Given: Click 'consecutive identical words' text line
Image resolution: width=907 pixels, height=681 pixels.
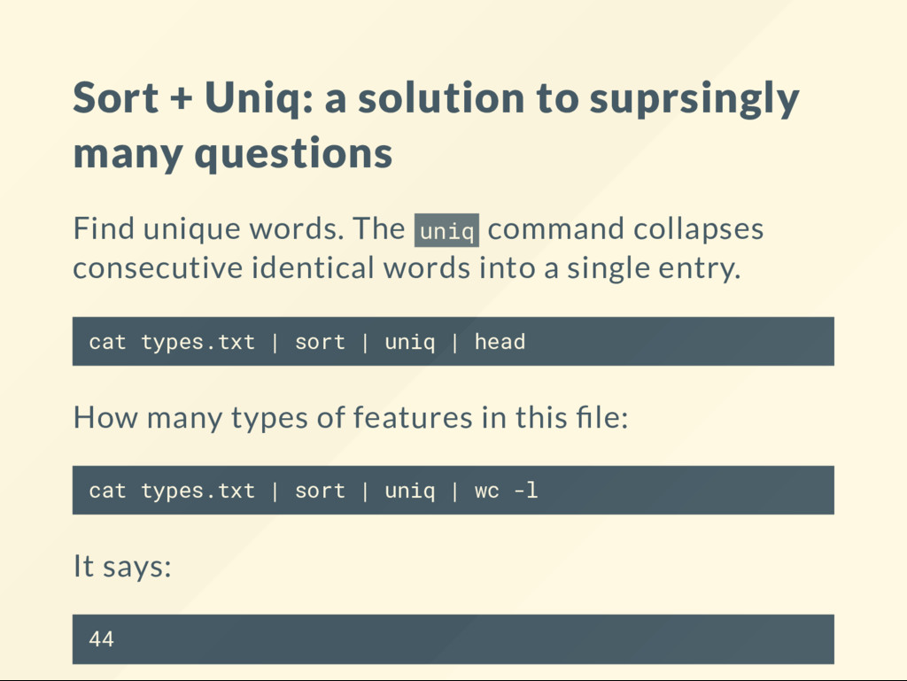Looking at the screenshot, I should point(407,268).
